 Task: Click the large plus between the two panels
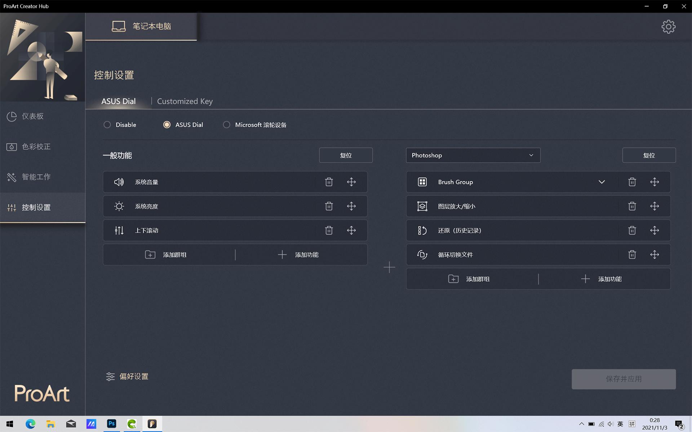click(x=389, y=267)
